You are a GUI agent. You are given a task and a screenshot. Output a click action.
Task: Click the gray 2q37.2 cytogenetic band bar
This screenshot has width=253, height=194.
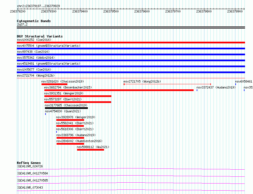(131, 28)
